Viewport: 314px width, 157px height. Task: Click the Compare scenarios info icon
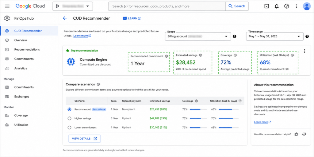98,85
